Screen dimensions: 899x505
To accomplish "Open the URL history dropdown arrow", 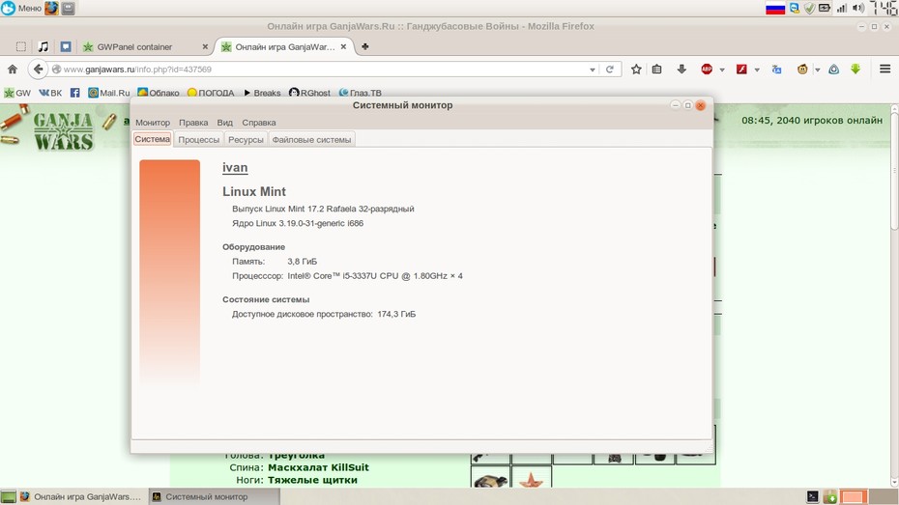I will click(593, 70).
